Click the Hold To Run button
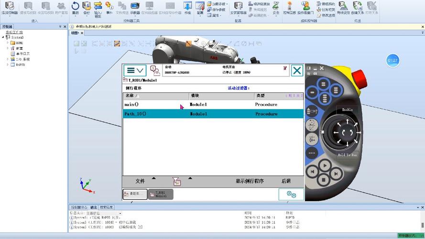425x239 pixels. 348,155
